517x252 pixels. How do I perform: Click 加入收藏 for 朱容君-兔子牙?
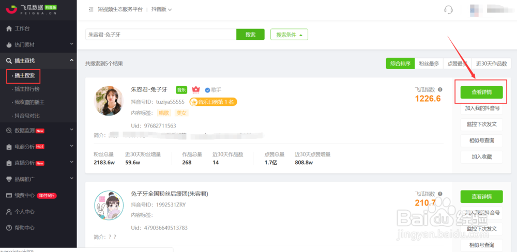pos(481,157)
